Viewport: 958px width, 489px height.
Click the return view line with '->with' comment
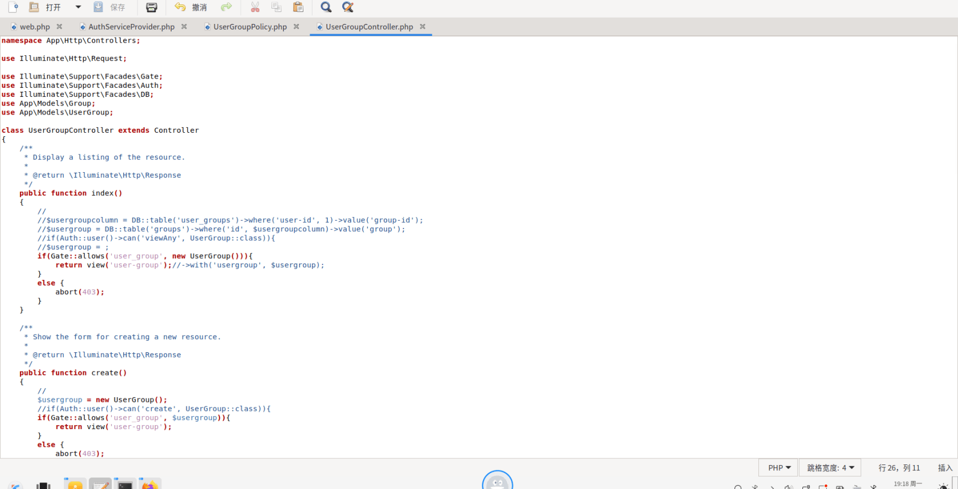tap(190, 265)
